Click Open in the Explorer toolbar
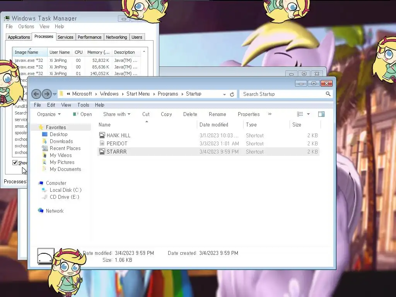Viewport: 396px width, 297px height. coord(83,114)
